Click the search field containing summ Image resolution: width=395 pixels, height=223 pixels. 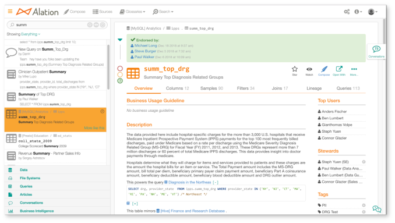(57, 24)
